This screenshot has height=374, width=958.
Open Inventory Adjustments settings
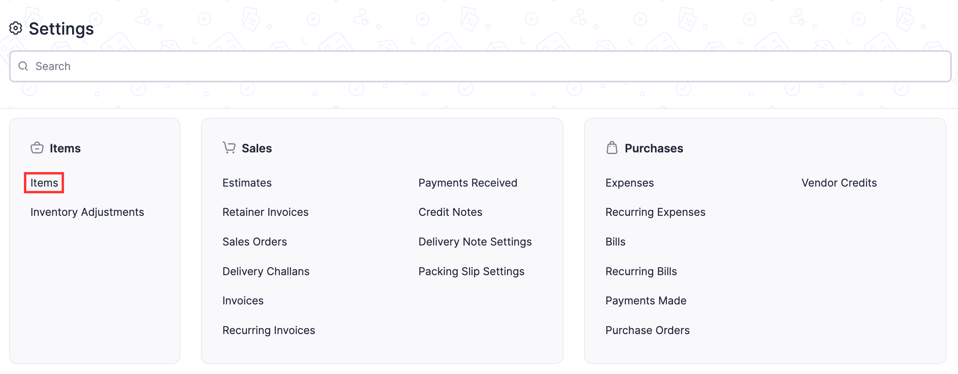pyautogui.click(x=87, y=212)
